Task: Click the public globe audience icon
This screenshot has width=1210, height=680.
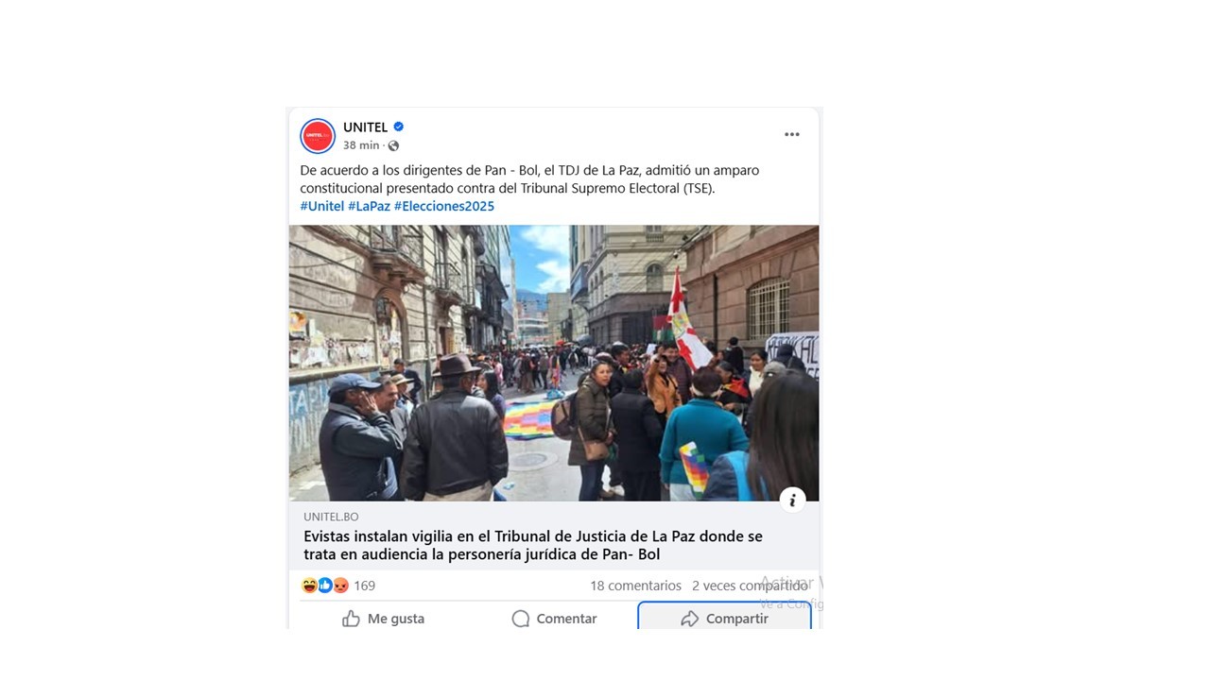Action: click(393, 145)
